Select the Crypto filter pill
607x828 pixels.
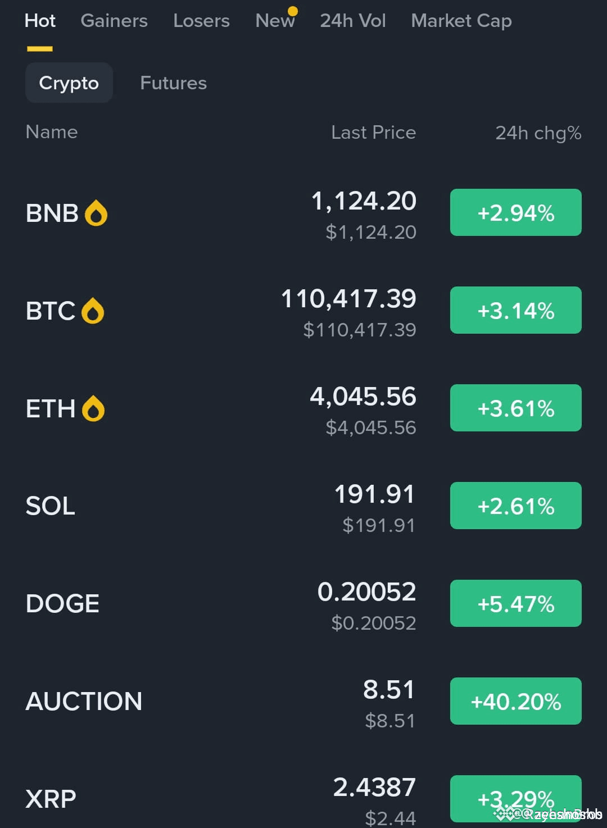click(69, 83)
